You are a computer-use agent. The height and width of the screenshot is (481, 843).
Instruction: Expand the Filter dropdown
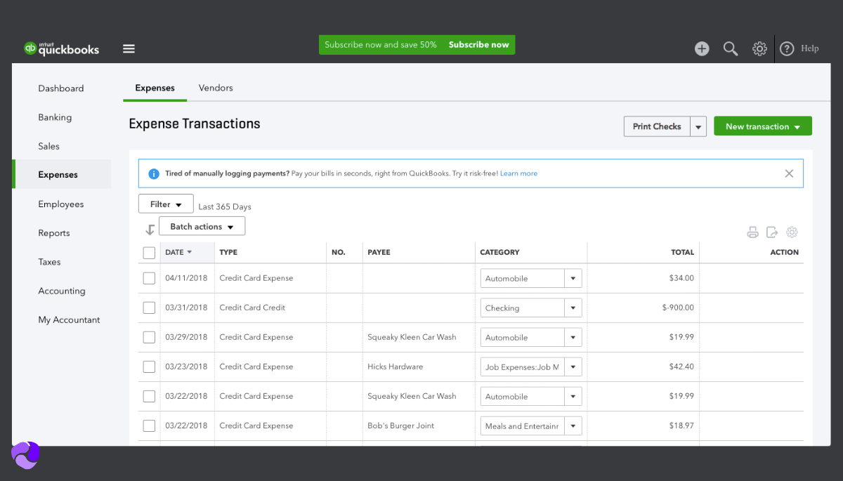coord(166,204)
